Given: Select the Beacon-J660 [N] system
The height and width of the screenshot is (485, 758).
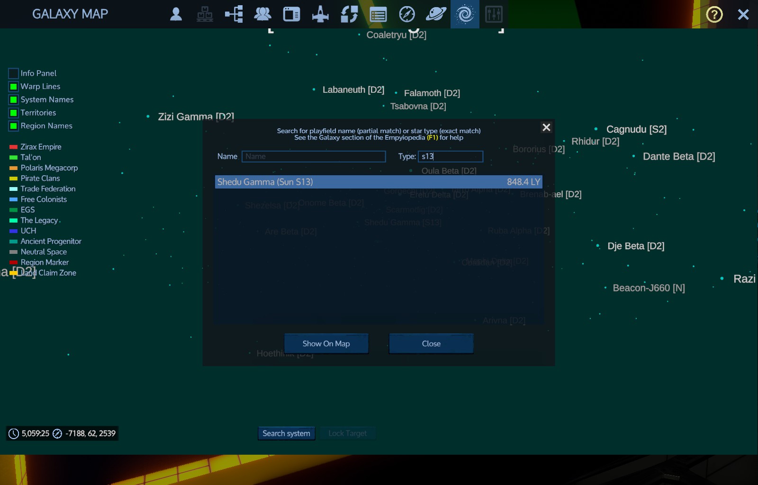Looking at the screenshot, I should (649, 288).
